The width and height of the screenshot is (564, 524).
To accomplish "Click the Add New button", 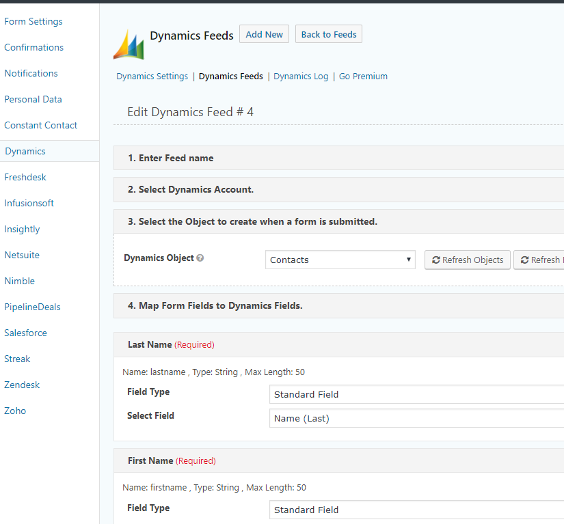I will pyautogui.click(x=265, y=34).
